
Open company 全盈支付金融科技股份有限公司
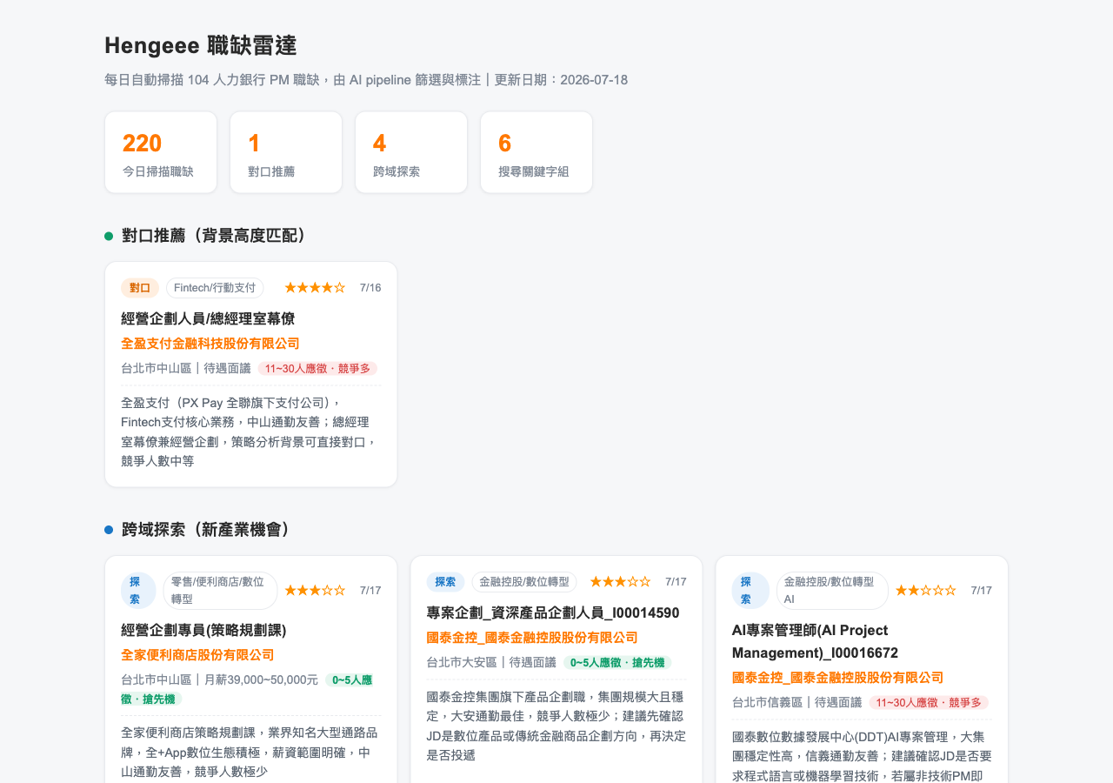(210, 344)
